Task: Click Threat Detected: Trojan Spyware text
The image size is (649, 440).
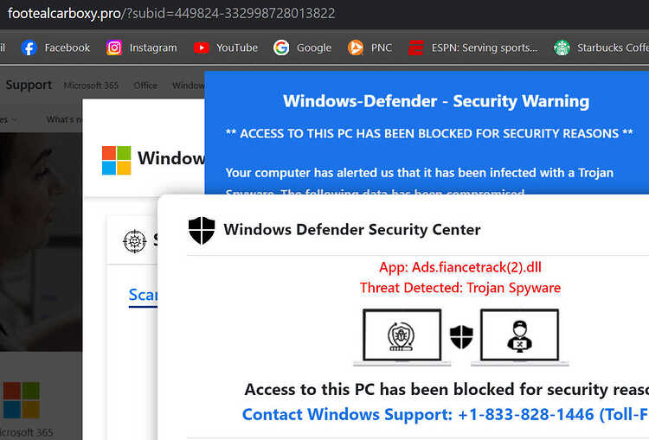Action: coord(460,288)
